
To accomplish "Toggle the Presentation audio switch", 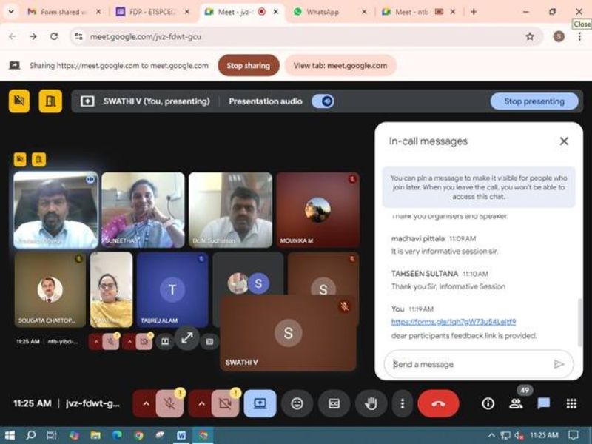I will (323, 101).
